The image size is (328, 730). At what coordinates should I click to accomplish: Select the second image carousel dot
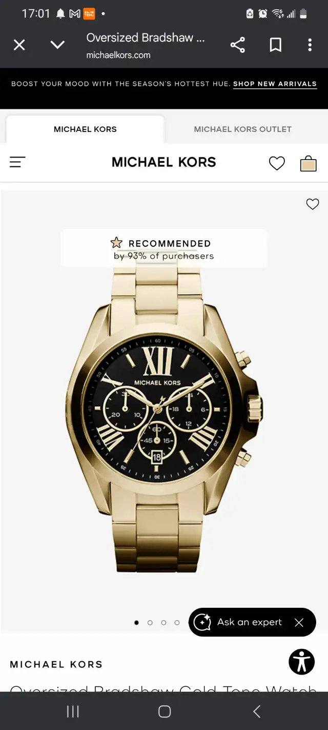pyautogui.click(x=150, y=622)
